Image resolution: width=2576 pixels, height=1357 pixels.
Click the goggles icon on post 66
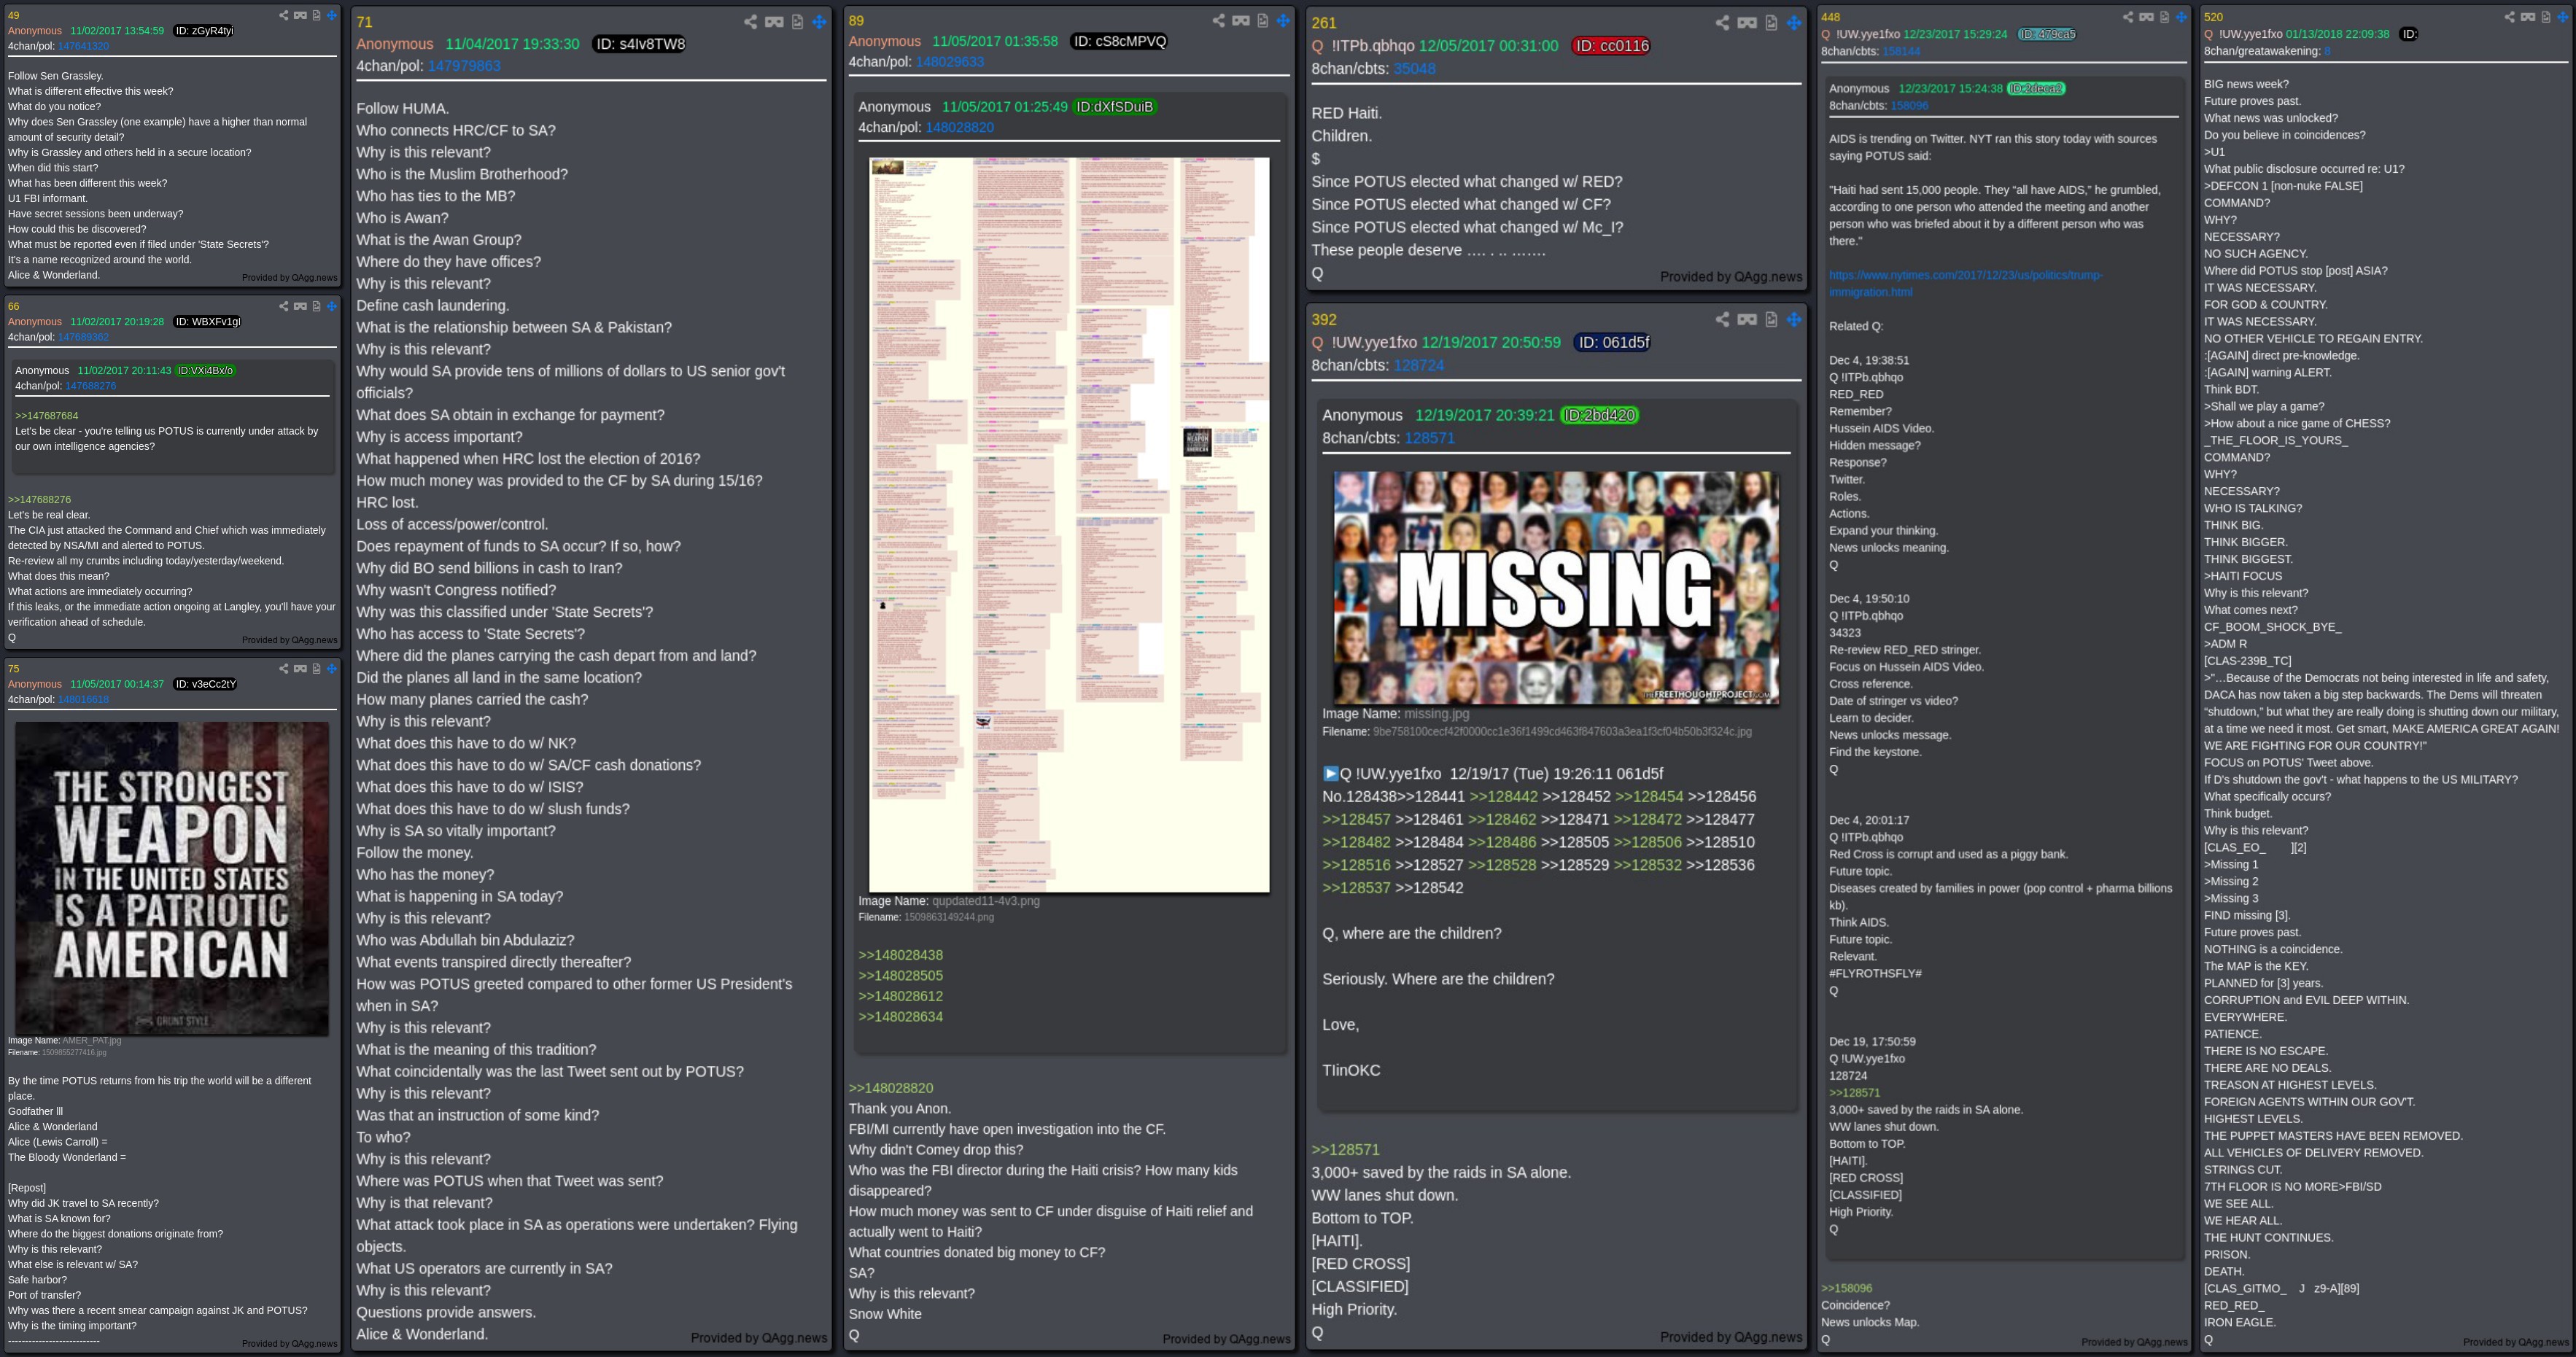[x=300, y=306]
